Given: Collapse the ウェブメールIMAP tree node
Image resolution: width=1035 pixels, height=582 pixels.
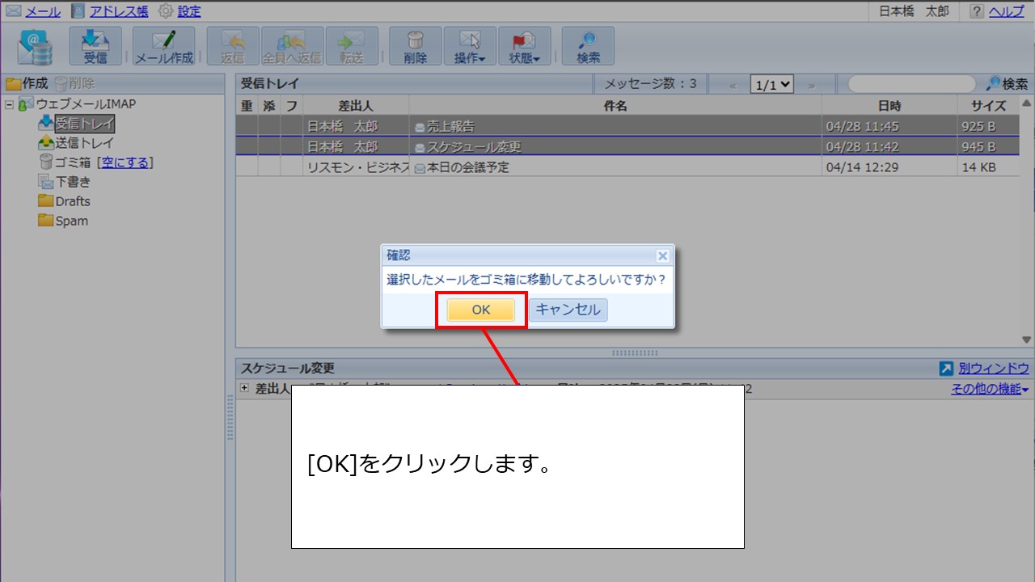Looking at the screenshot, I should pos(10,104).
